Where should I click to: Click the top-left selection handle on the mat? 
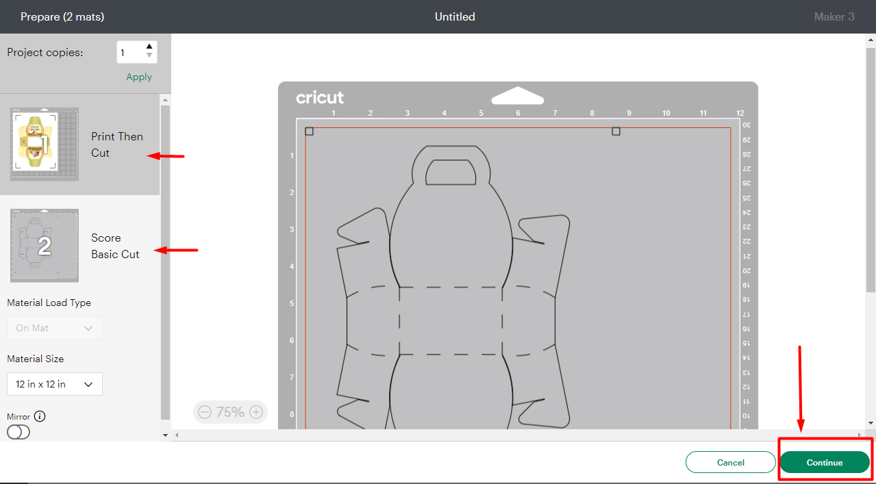(310, 131)
